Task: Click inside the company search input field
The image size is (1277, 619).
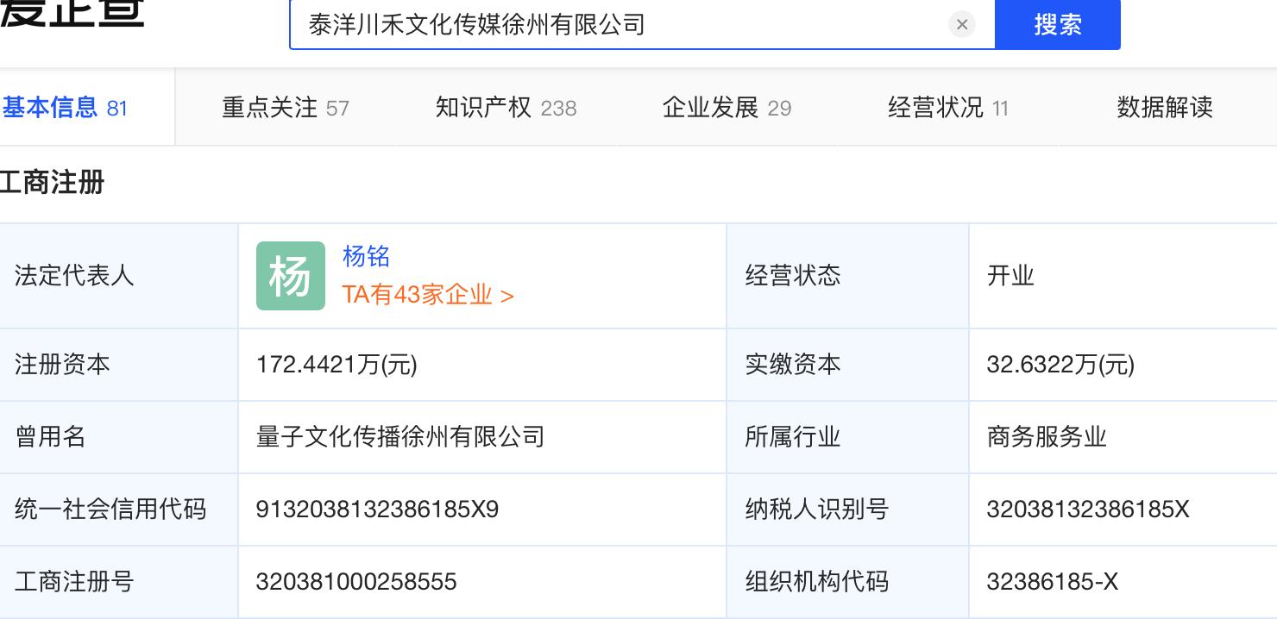Action: 604,24
